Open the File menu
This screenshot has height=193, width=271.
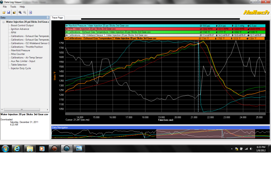click(5, 7)
